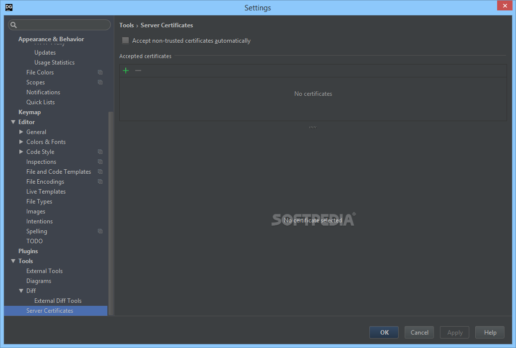
Task: Select Scopes in settings tree
Action: coord(35,82)
